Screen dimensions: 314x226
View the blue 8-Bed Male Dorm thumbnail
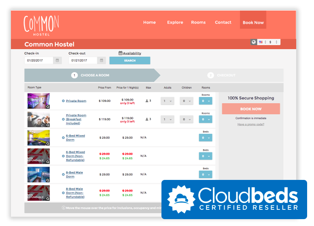pos(38,175)
